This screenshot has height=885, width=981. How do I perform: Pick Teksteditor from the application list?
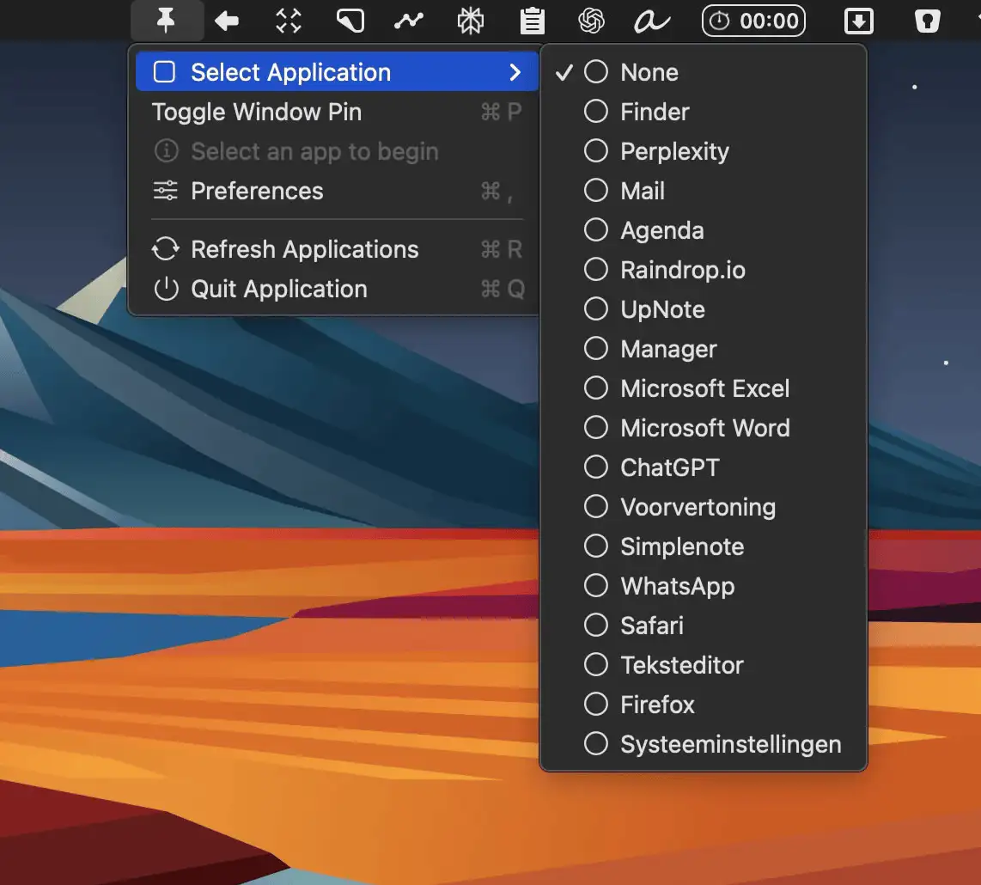tap(704, 665)
